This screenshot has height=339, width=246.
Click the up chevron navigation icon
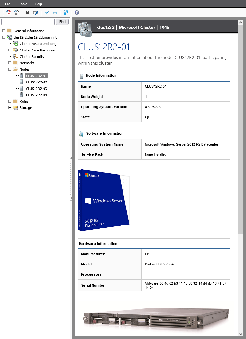pyautogui.click(x=55, y=12)
